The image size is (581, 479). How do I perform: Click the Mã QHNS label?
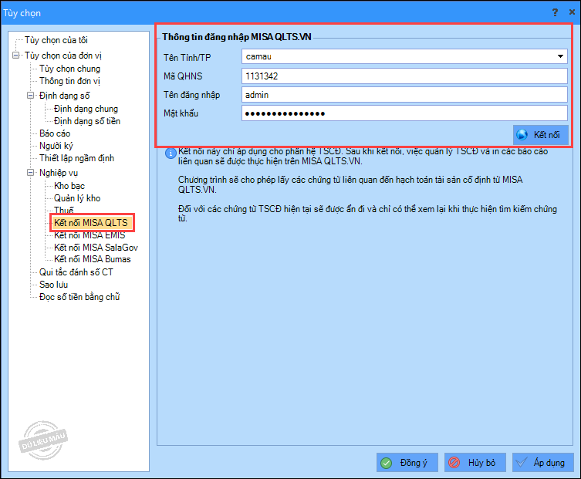183,76
